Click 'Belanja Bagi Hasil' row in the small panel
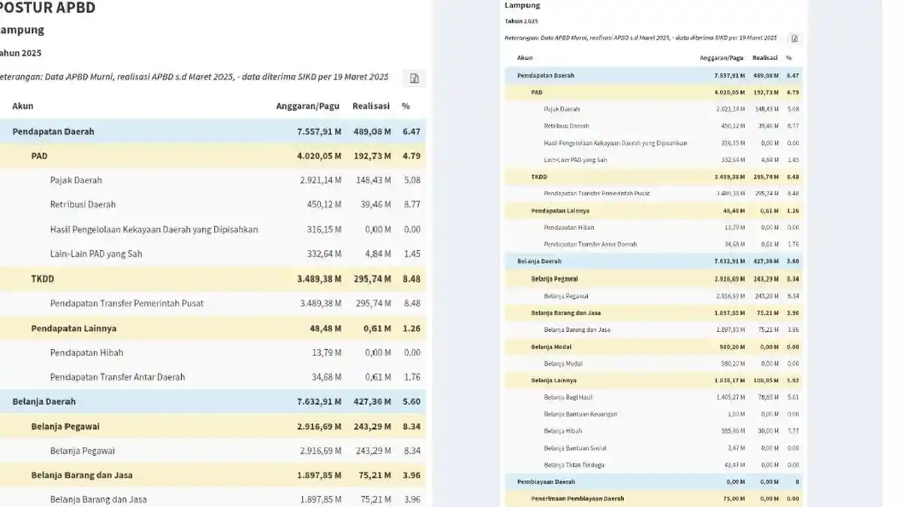Viewport: 901px width, 507px height. click(x=652, y=397)
